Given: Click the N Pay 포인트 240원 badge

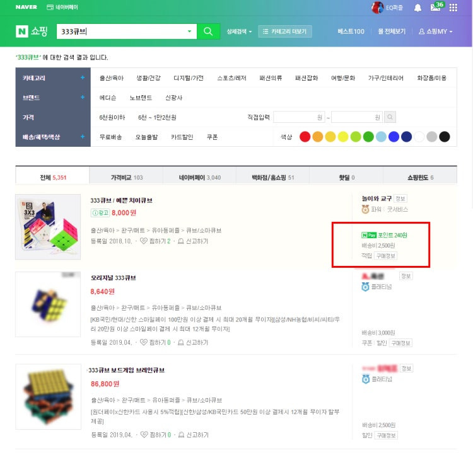Looking at the screenshot, I should tap(384, 235).
